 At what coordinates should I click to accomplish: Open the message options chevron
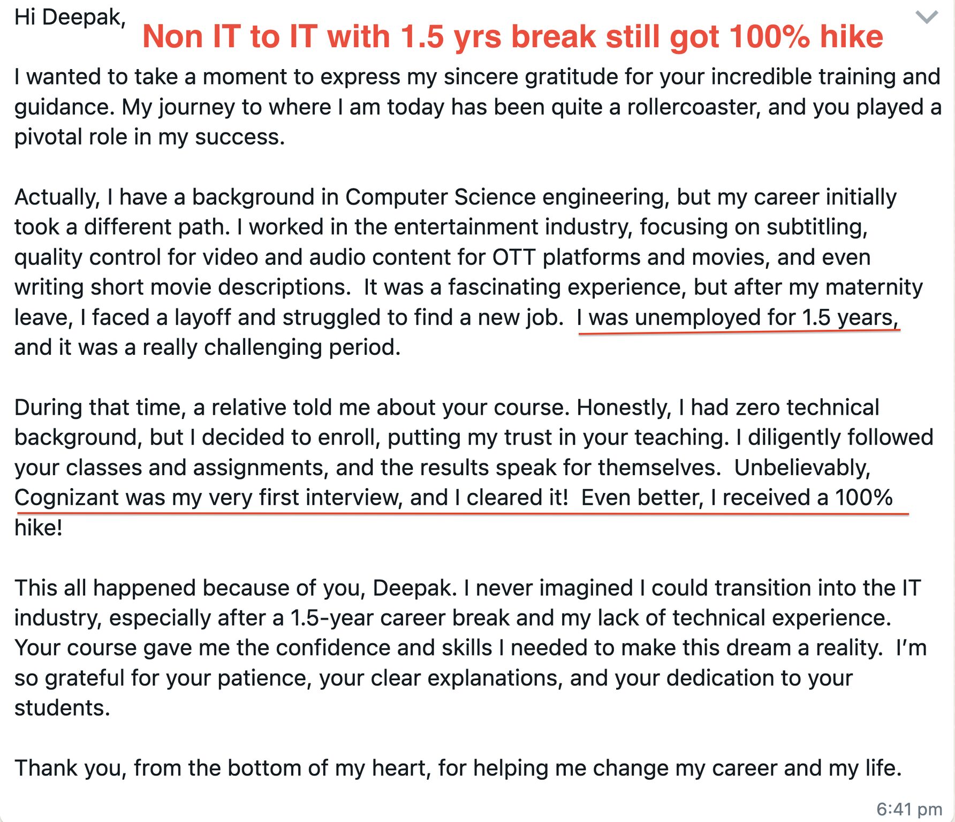[x=927, y=17]
